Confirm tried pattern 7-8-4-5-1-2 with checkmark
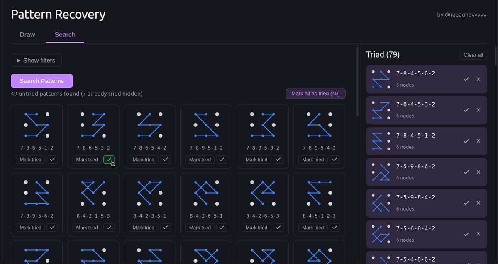 point(466,141)
